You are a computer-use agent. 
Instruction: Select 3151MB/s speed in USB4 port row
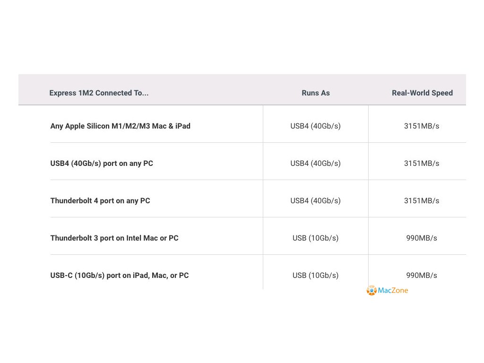[422, 164]
